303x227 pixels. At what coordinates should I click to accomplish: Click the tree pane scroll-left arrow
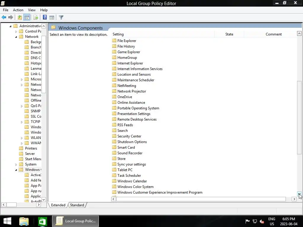pos(4,205)
